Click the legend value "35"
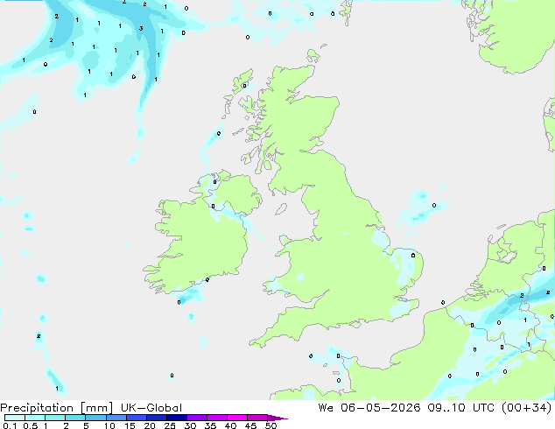 tap(210, 425)
